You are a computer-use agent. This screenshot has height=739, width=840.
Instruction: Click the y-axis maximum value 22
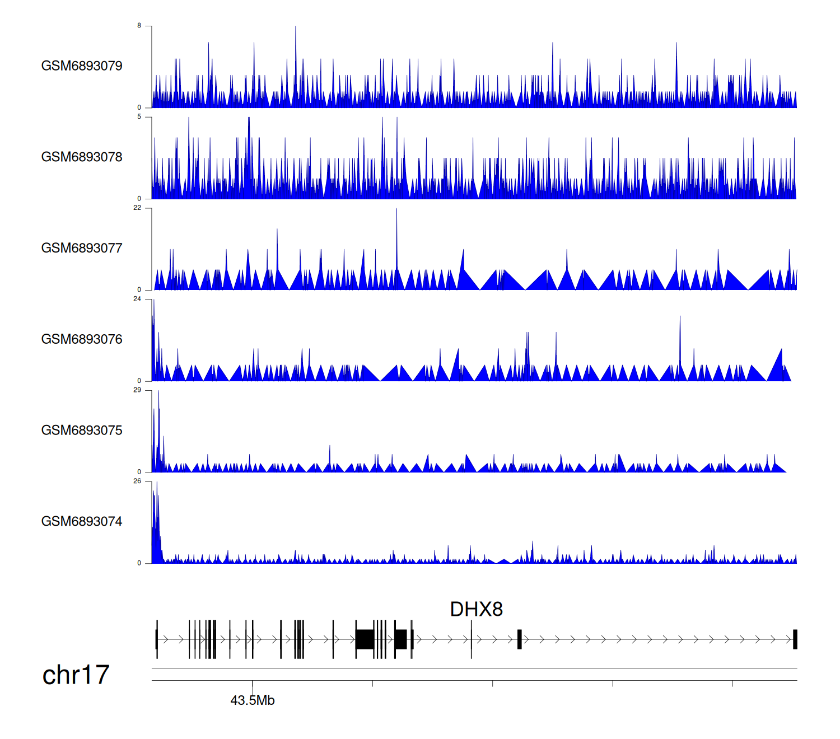tap(137, 208)
